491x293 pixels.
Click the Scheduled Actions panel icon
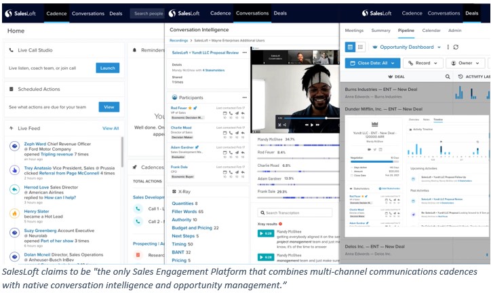coord(12,90)
